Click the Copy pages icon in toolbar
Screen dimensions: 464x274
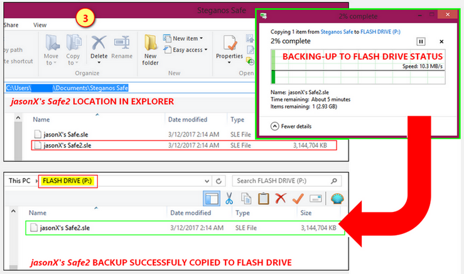[246, 199]
